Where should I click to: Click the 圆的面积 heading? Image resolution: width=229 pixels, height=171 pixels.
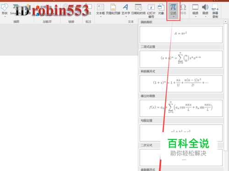click(x=147, y=22)
